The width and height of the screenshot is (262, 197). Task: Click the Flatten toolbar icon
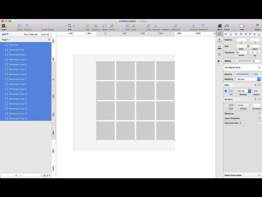click(112, 26)
